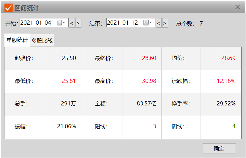Switch to the 单股统计 tab
The image size is (246, 158).
[x=17, y=40]
